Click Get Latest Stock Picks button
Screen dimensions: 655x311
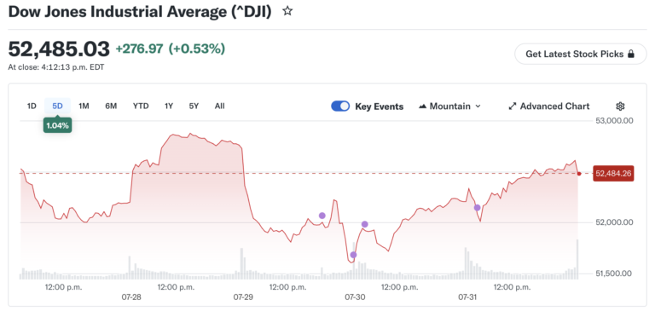[581, 54]
